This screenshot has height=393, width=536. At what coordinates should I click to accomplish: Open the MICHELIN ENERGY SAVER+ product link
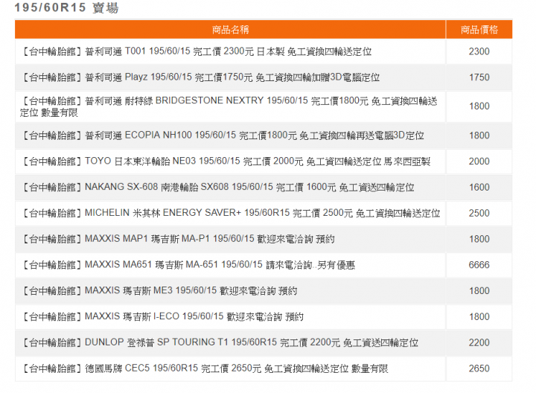[x=230, y=213]
